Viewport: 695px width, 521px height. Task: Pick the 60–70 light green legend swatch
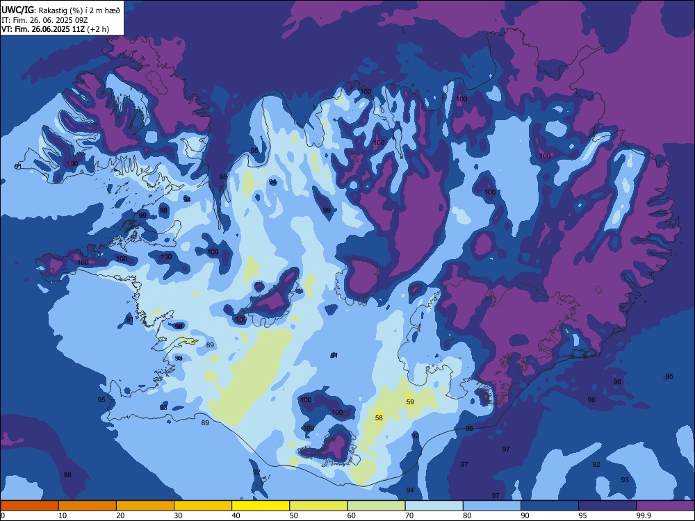376,506
